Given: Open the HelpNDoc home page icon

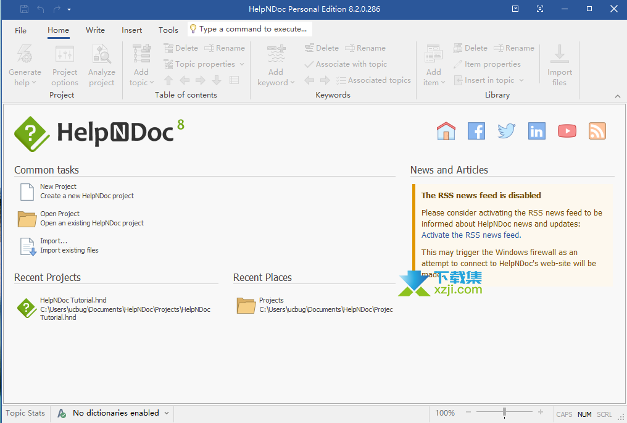Looking at the screenshot, I should [446, 131].
